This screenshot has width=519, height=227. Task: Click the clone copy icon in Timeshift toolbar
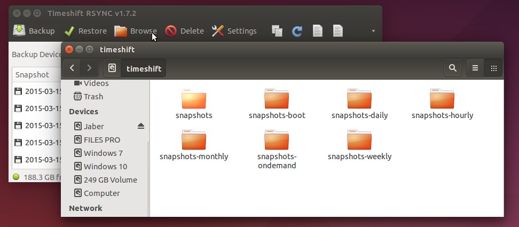[277, 31]
